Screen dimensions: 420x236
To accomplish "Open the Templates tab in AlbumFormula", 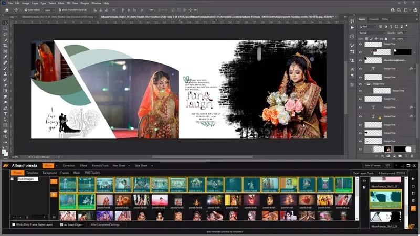I will pyautogui.click(x=32, y=173).
